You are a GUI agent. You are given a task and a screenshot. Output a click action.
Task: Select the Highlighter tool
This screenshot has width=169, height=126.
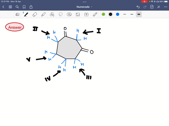pyautogui.click(x=43, y=14)
